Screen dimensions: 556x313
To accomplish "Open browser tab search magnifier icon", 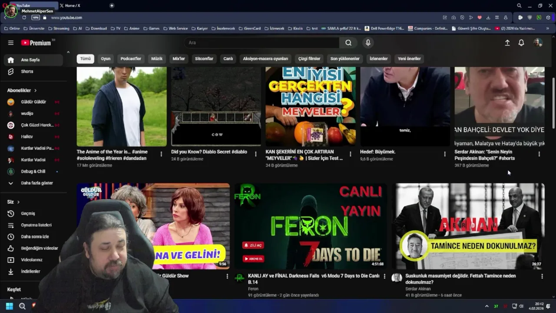I will click(519, 6).
